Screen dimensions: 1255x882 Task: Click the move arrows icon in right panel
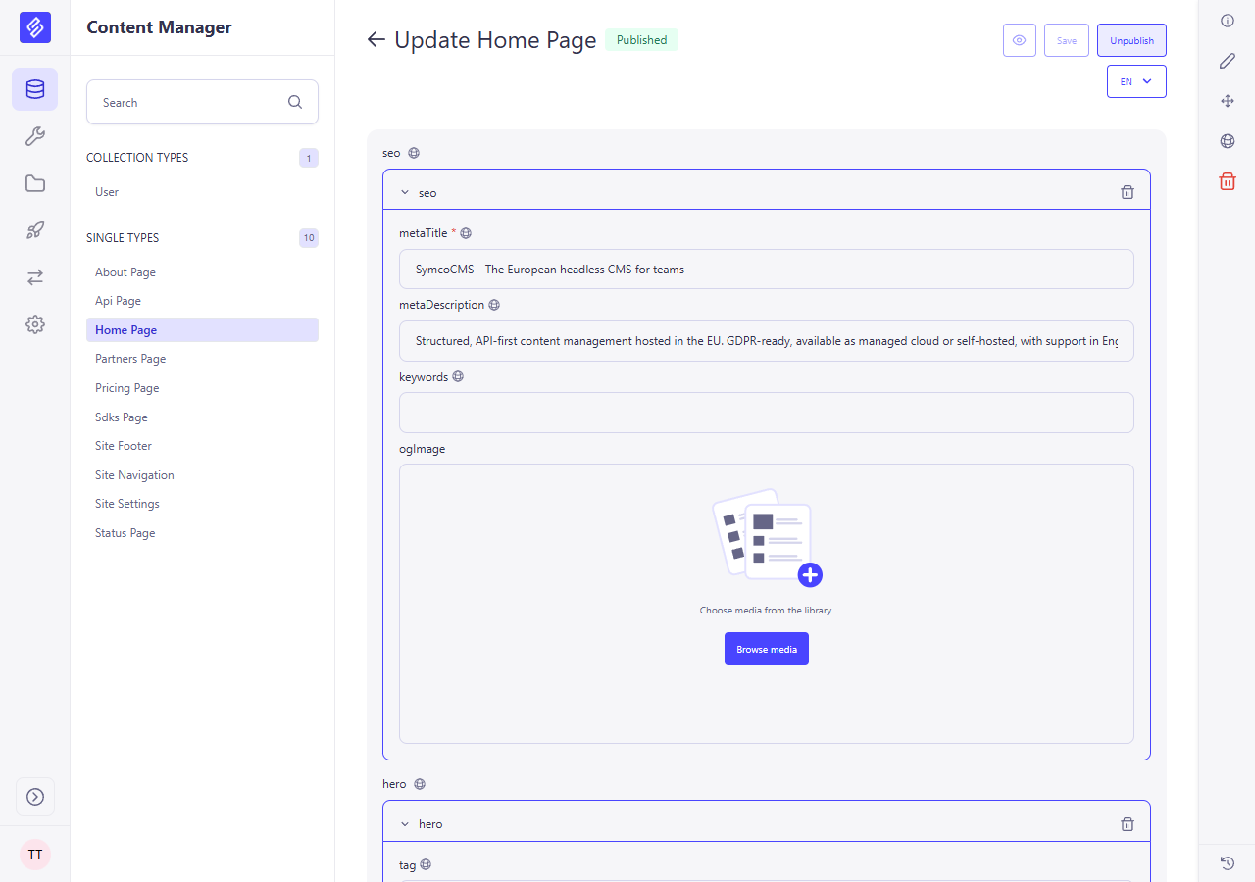click(1228, 101)
